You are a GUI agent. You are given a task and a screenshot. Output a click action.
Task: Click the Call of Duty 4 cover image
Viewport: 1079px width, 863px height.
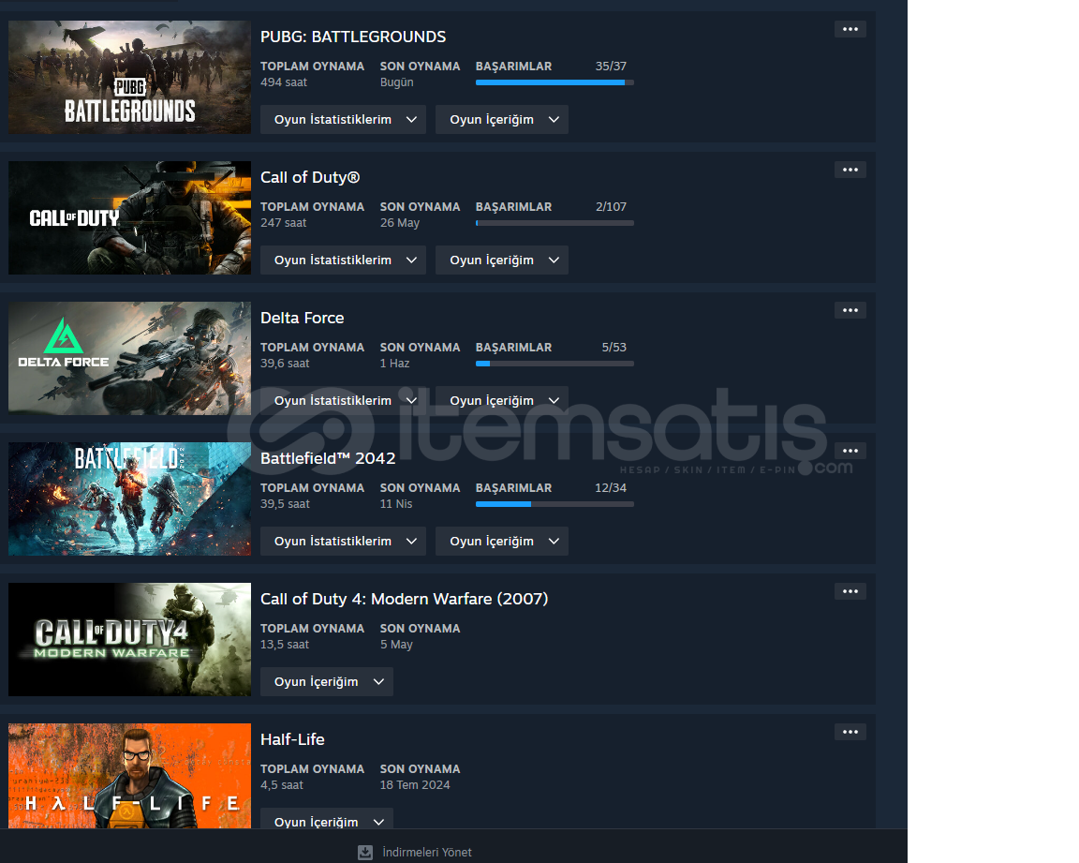point(129,639)
